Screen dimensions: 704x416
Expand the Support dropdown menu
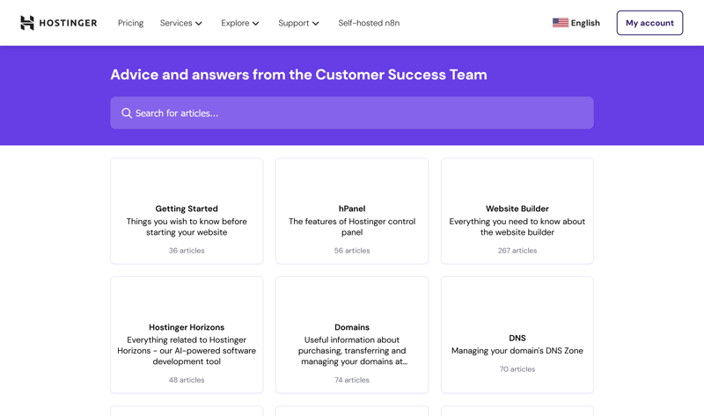coord(298,23)
